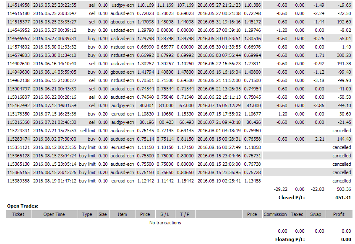Select ticket 115167442
The image size is (355, 244).
tap(18, 105)
